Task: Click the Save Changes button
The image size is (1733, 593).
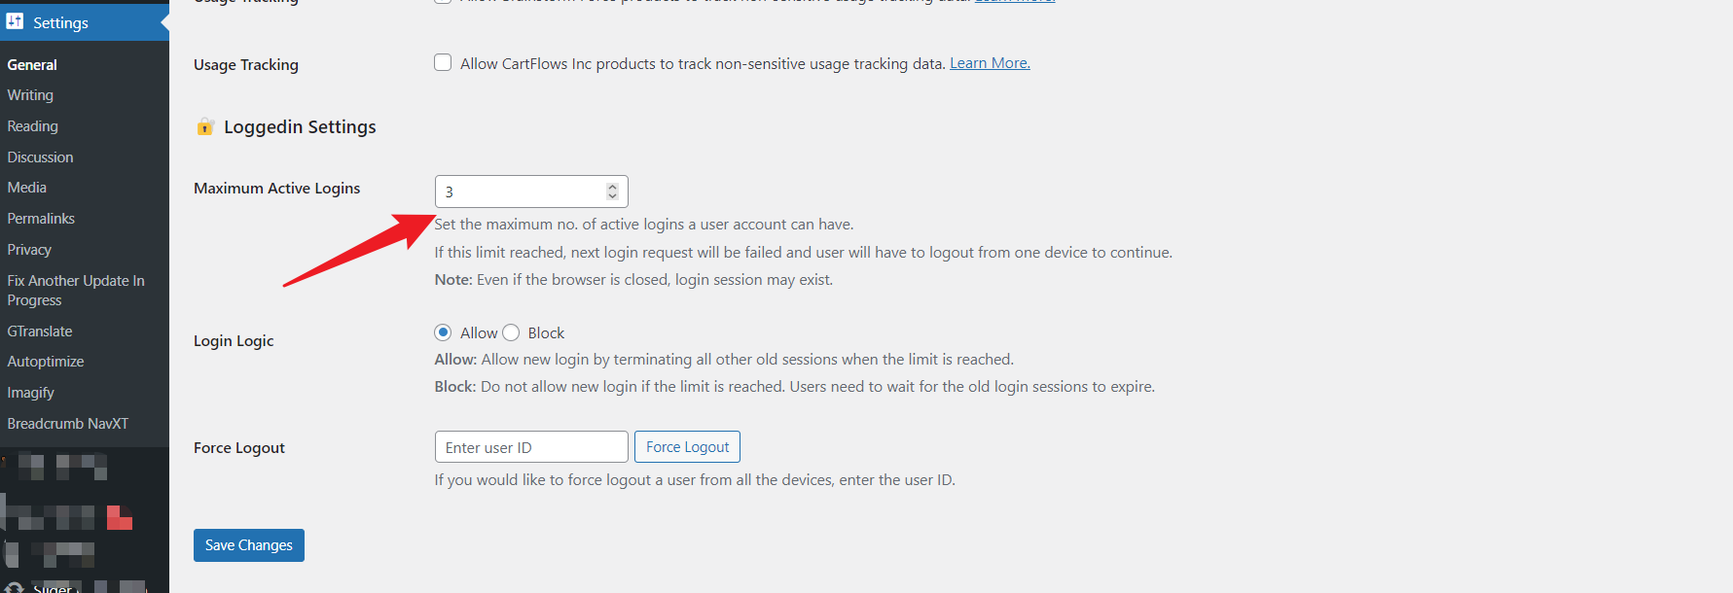Action: [248, 544]
